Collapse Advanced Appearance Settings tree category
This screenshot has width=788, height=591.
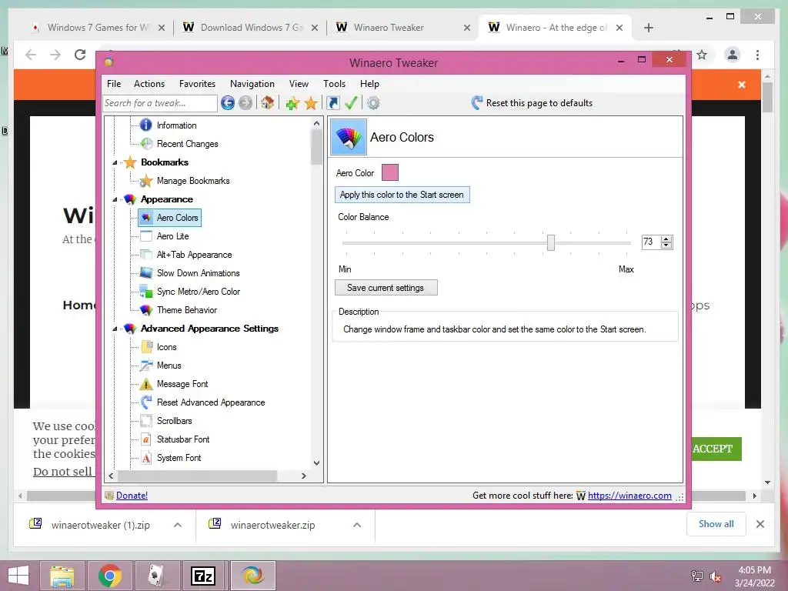pos(115,329)
